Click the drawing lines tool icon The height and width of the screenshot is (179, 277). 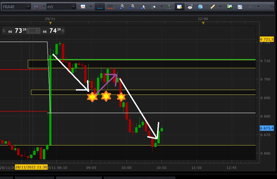(251, 7)
